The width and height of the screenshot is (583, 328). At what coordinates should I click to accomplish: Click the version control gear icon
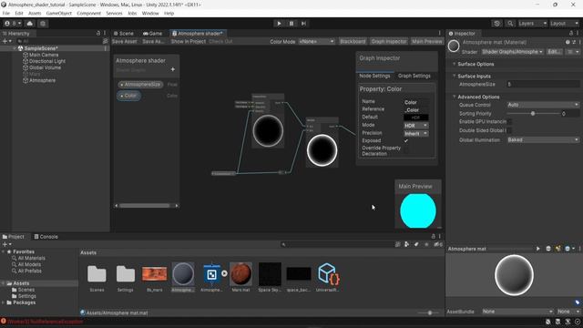[43, 24]
